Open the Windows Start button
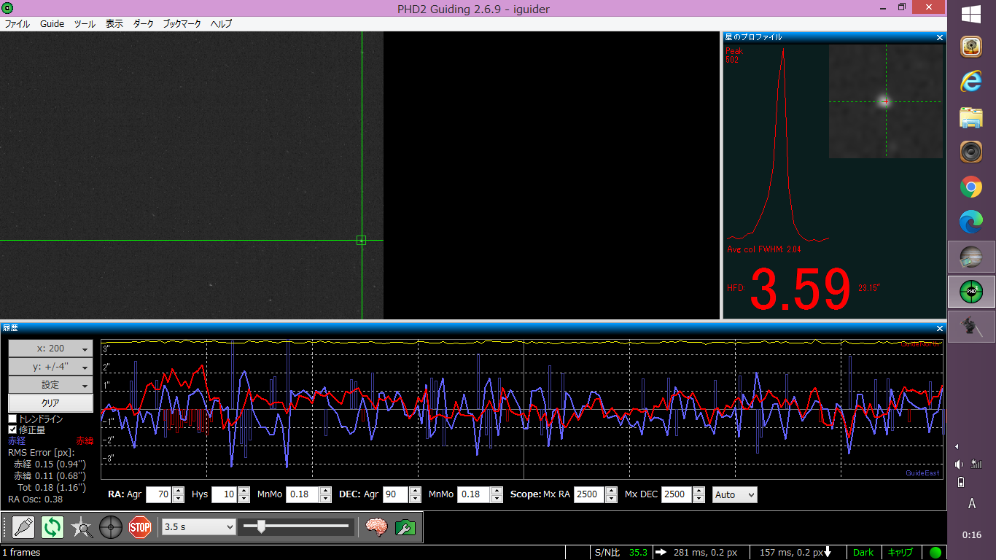This screenshot has width=996, height=560. pyautogui.click(x=970, y=14)
